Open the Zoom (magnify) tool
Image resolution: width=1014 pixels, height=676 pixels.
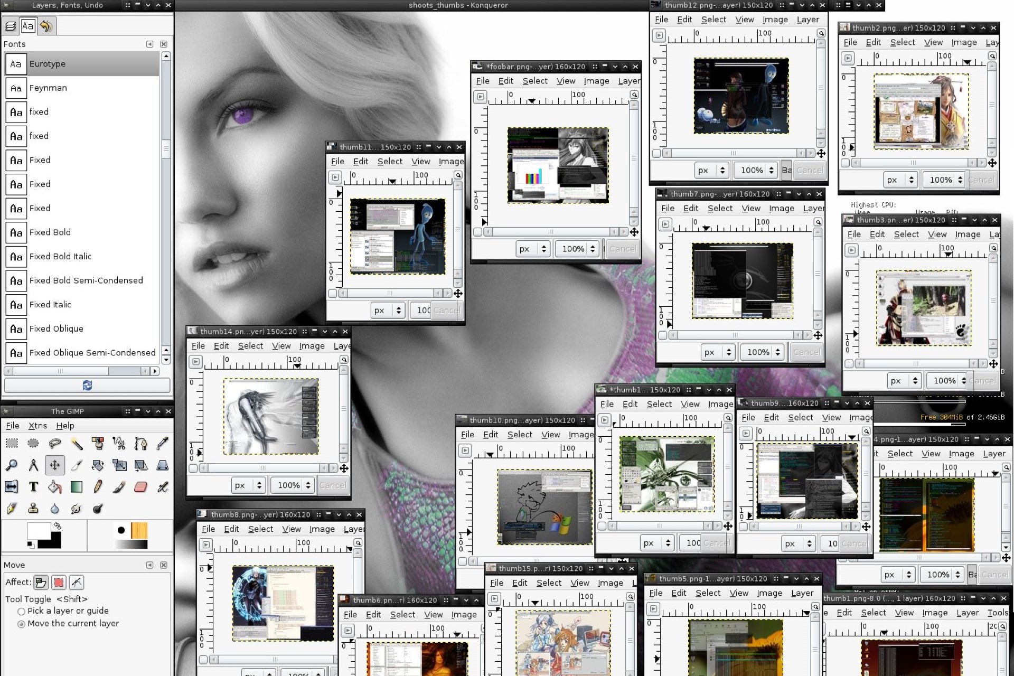tap(12, 465)
